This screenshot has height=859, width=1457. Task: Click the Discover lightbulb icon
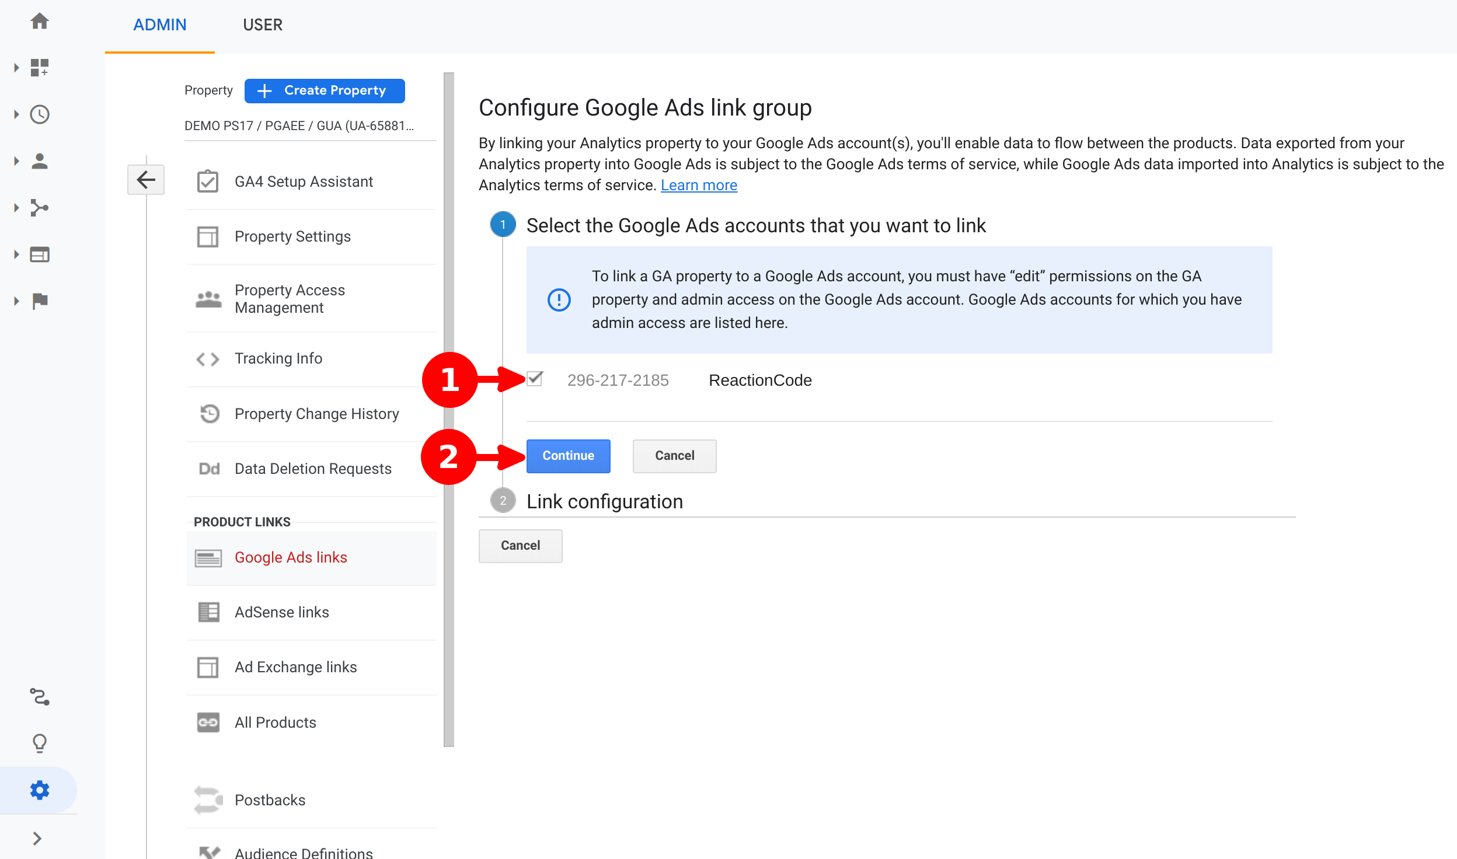point(40,743)
